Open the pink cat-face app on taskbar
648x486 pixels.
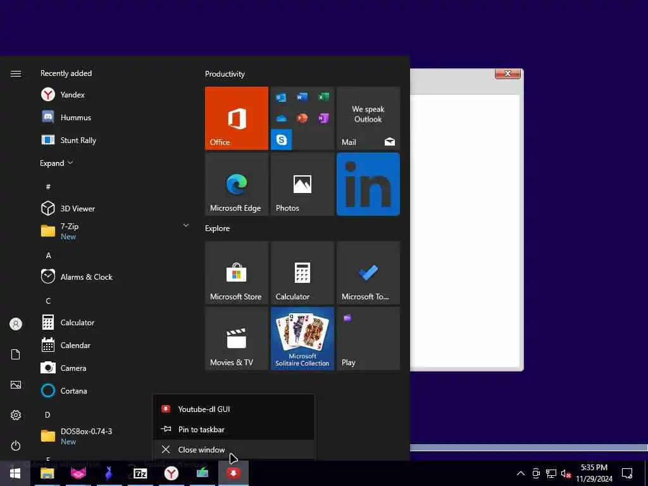click(78, 473)
